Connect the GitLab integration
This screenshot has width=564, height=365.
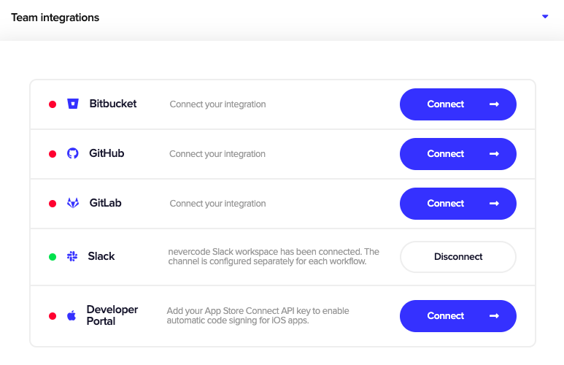(458, 204)
